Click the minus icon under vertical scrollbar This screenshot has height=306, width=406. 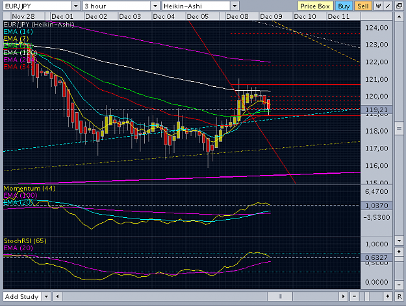(x=399, y=285)
